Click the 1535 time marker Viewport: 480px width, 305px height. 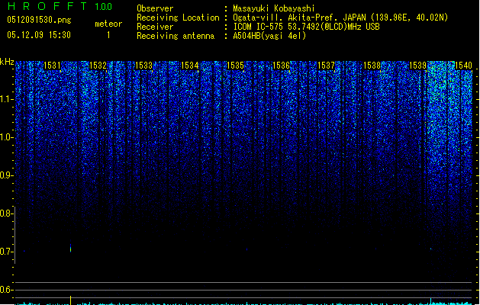click(x=235, y=66)
